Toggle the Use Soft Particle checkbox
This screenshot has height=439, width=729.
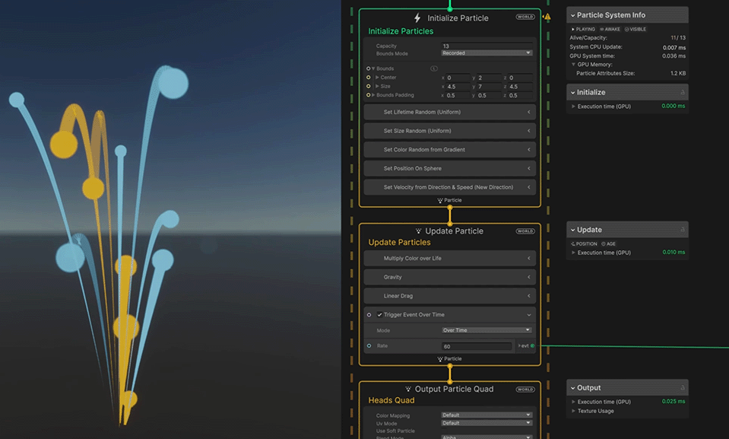tap(445, 431)
